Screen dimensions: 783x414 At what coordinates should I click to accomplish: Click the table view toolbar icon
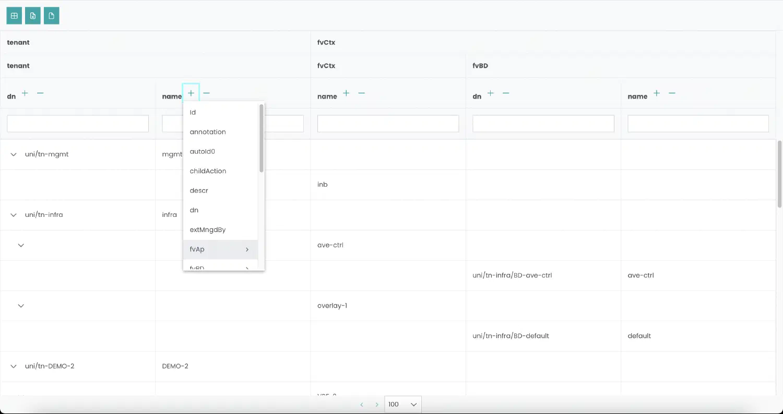tap(14, 16)
